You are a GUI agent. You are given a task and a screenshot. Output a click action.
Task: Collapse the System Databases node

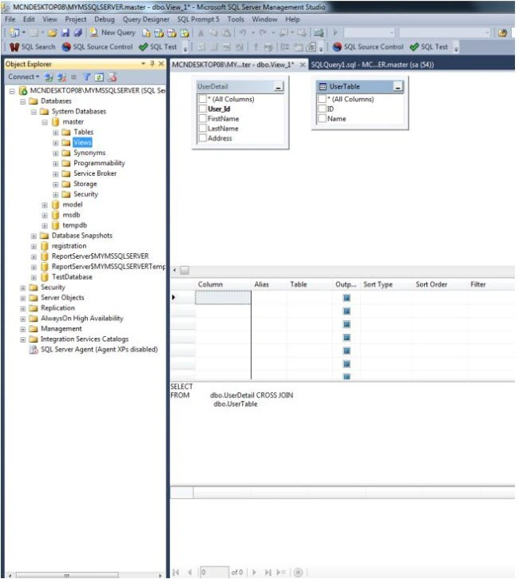coord(34,112)
